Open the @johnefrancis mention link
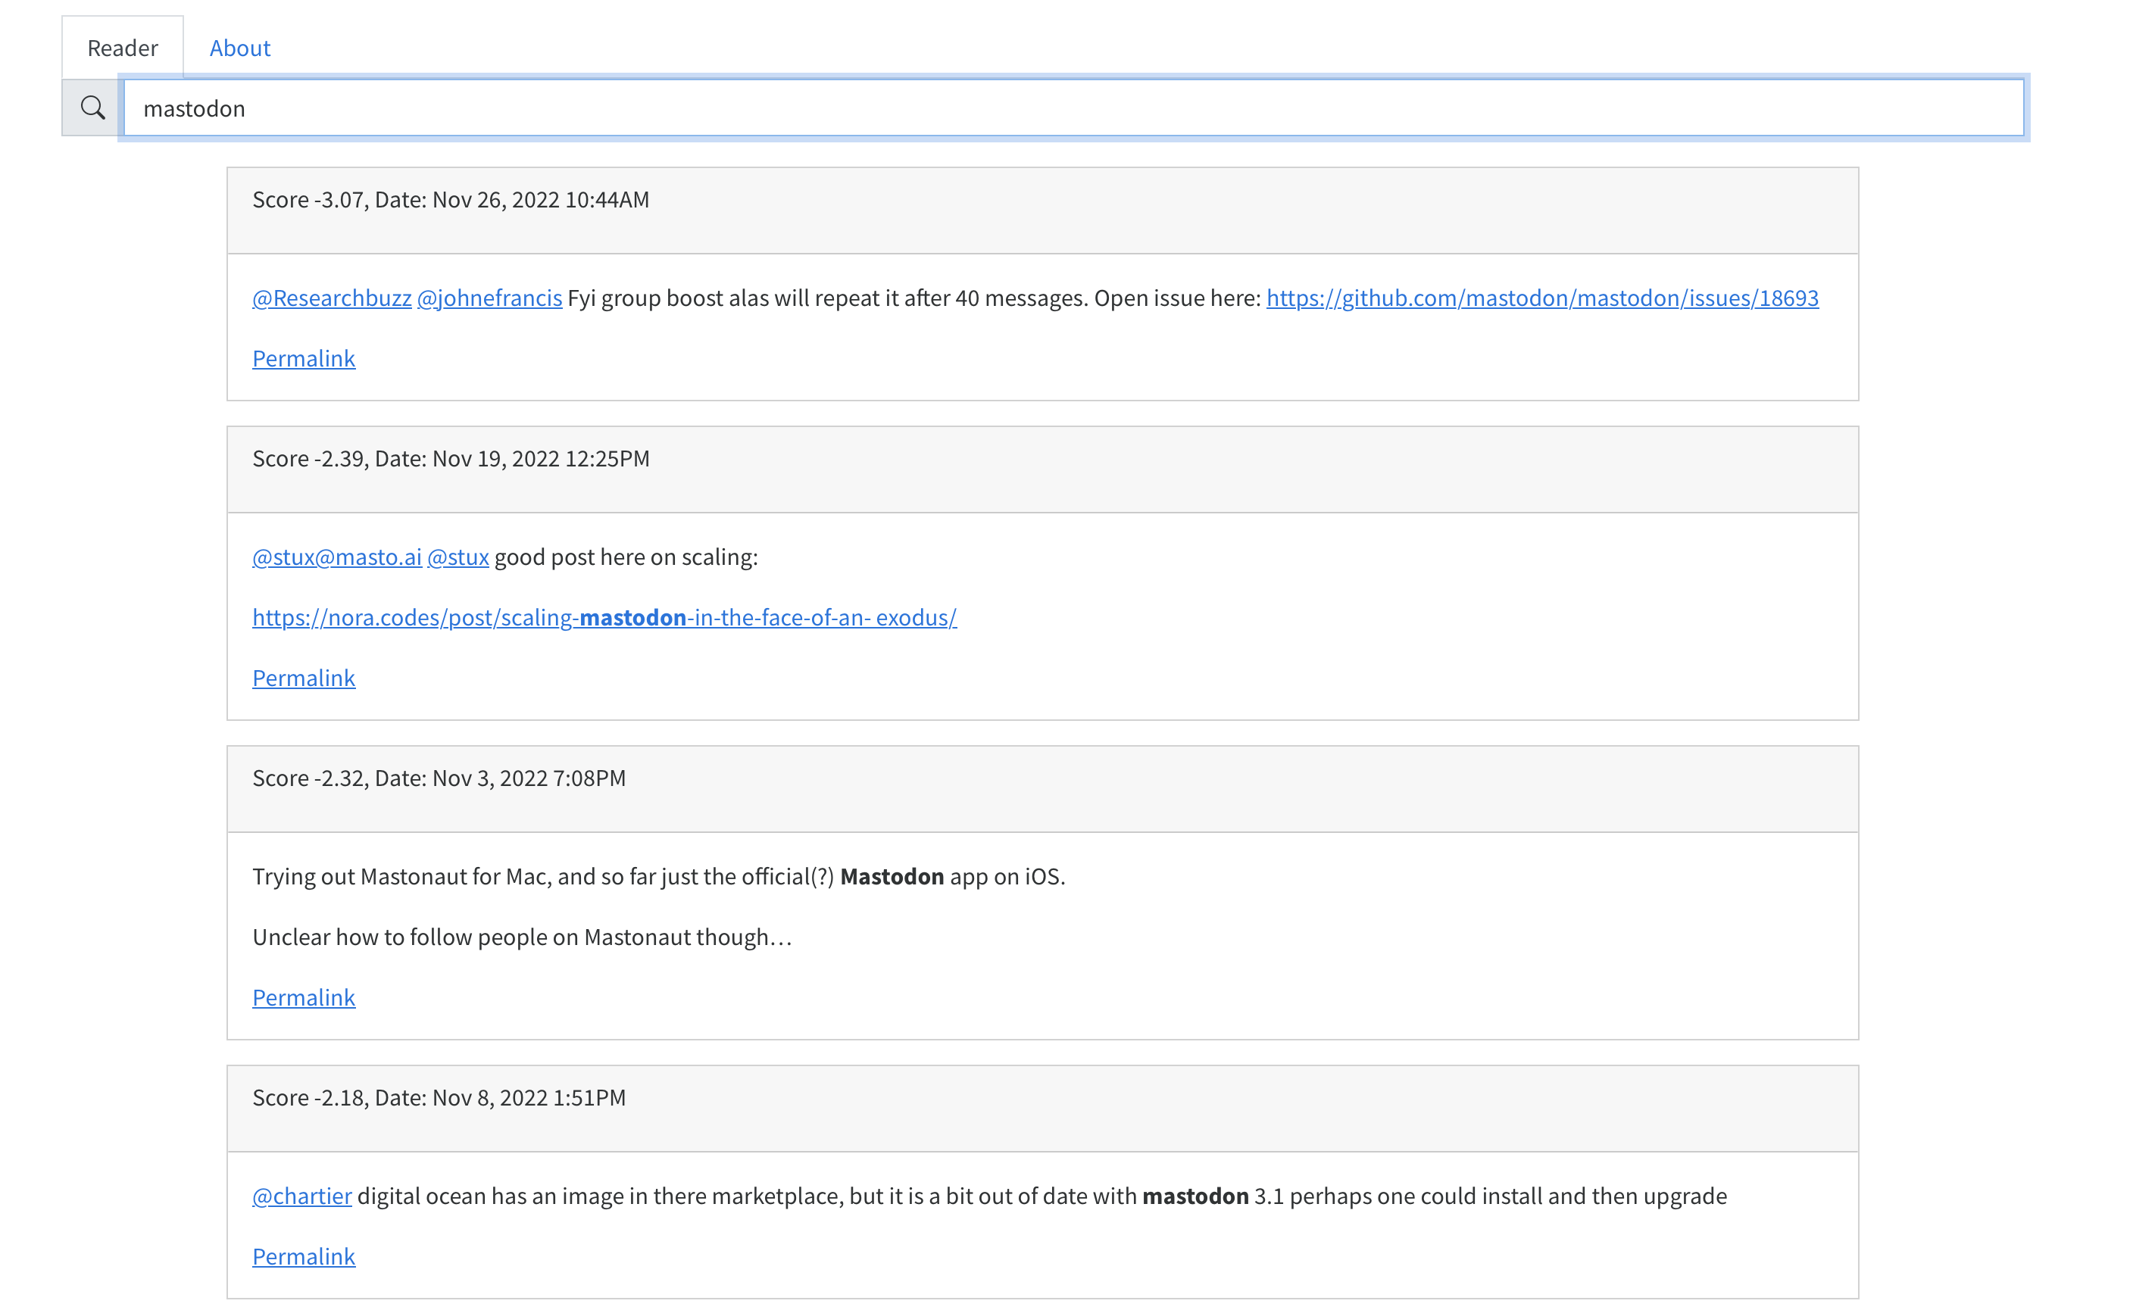2133x1310 pixels. 489,298
